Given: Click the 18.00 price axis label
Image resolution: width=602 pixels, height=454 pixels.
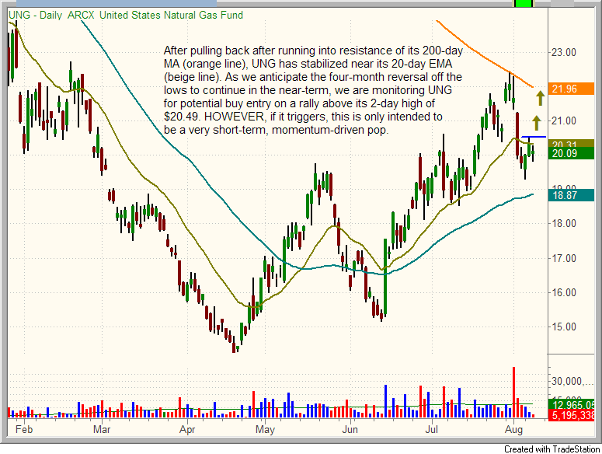Looking at the screenshot, I should click(x=564, y=224).
